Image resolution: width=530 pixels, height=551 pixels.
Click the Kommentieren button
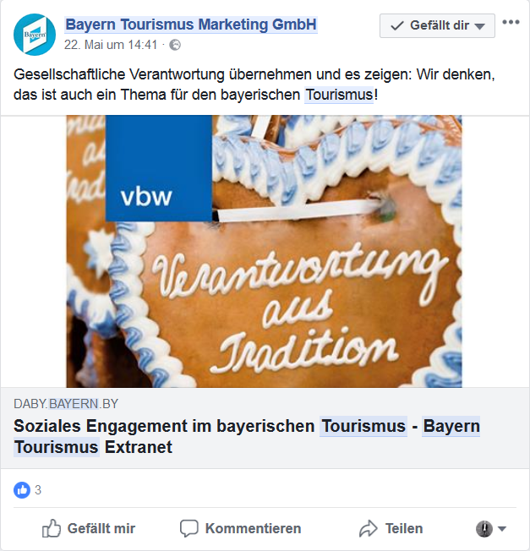241,528
